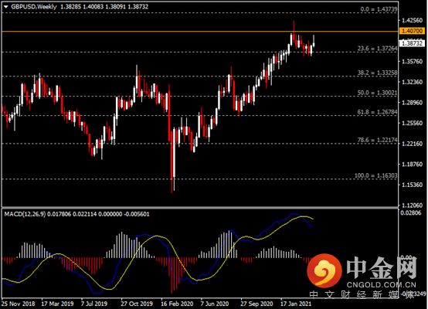
Task: Select the 78.6 = 1.22174 Fibonacci label
Action: pyautogui.click(x=377, y=140)
